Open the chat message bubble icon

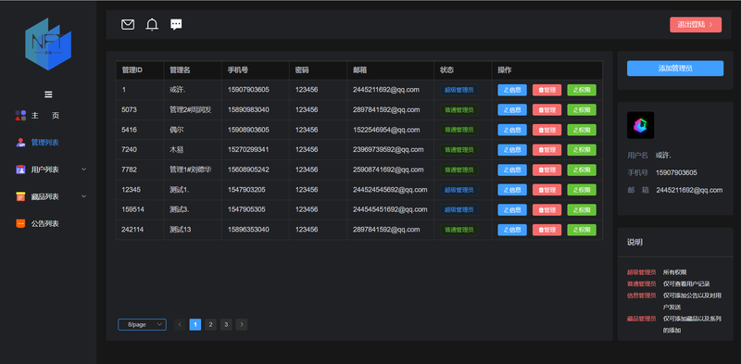[x=176, y=25]
